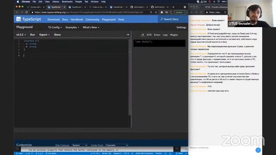Image resolution: width=276 pixels, height=155 pixels.
Task: Switch to the JS output tab
Action: pyautogui.click(x=143, y=35)
